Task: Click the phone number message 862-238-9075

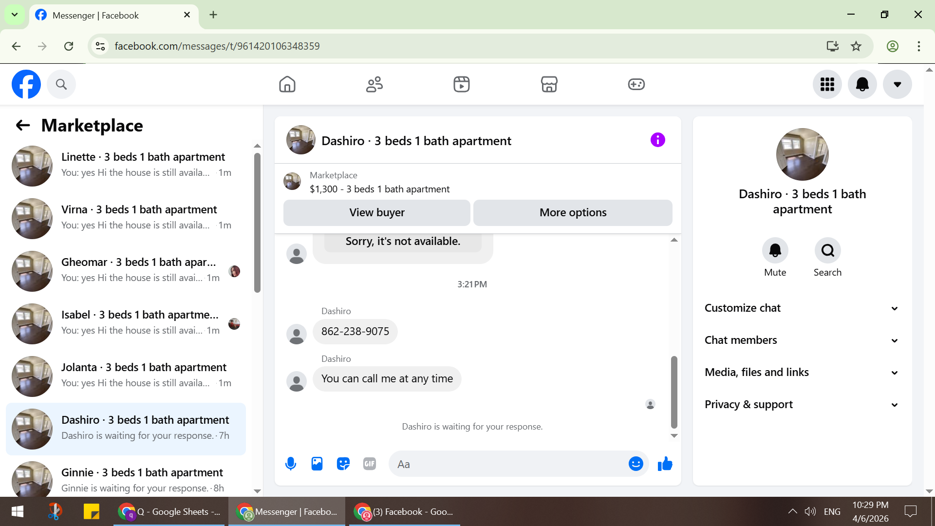Action: click(x=355, y=332)
